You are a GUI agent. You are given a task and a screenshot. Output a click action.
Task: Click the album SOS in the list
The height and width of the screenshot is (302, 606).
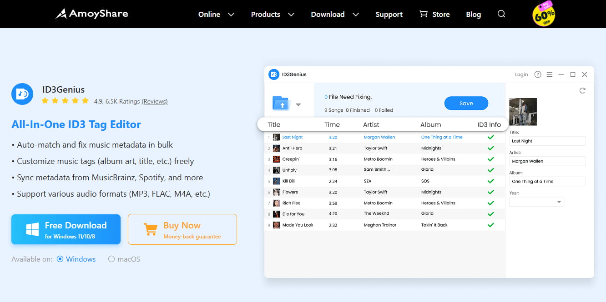click(x=425, y=181)
